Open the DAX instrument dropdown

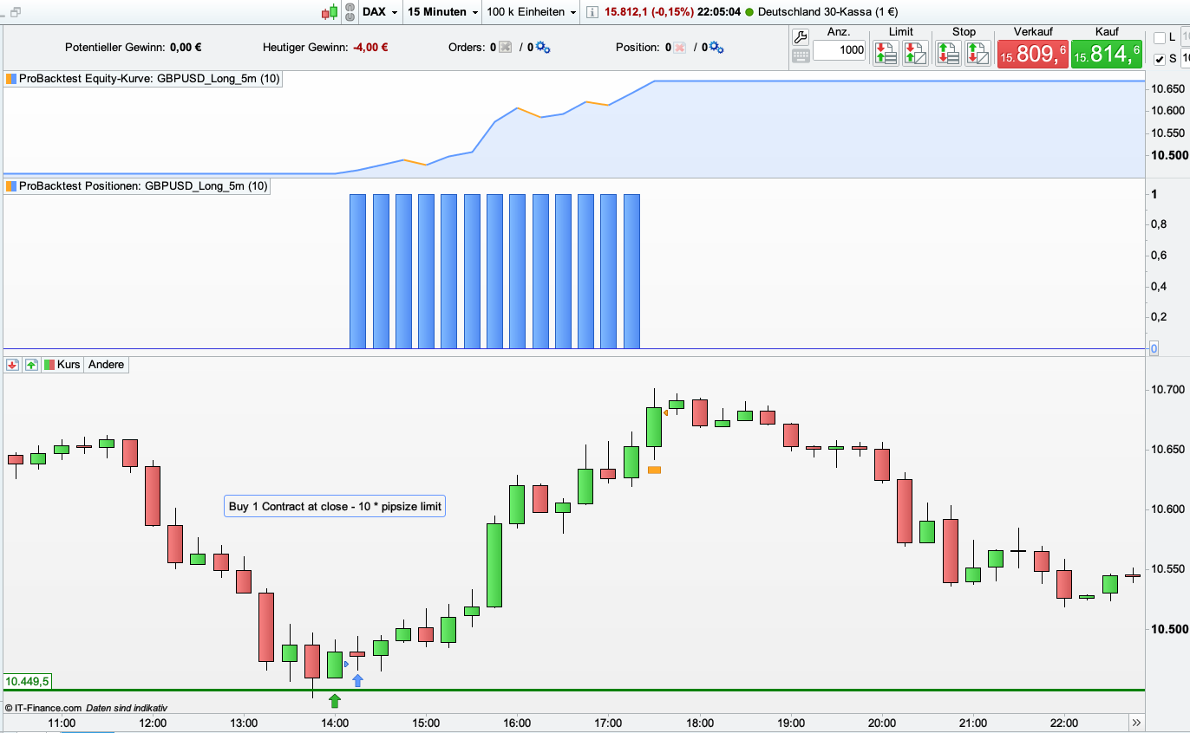tap(381, 12)
